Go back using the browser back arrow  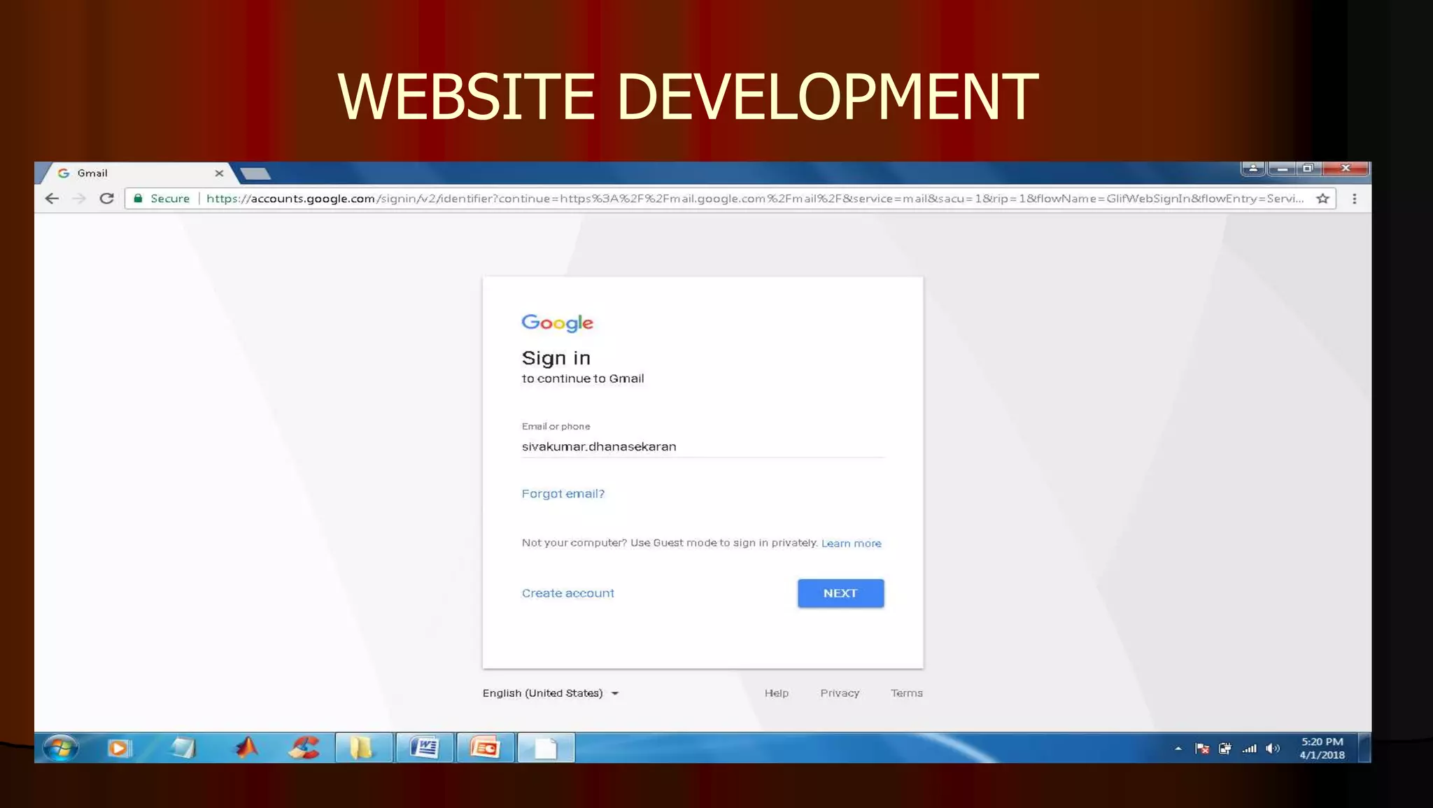click(52, 199)
